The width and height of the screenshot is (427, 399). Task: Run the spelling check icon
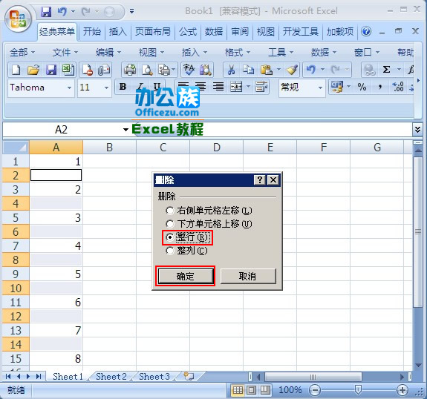coord(189,70)
